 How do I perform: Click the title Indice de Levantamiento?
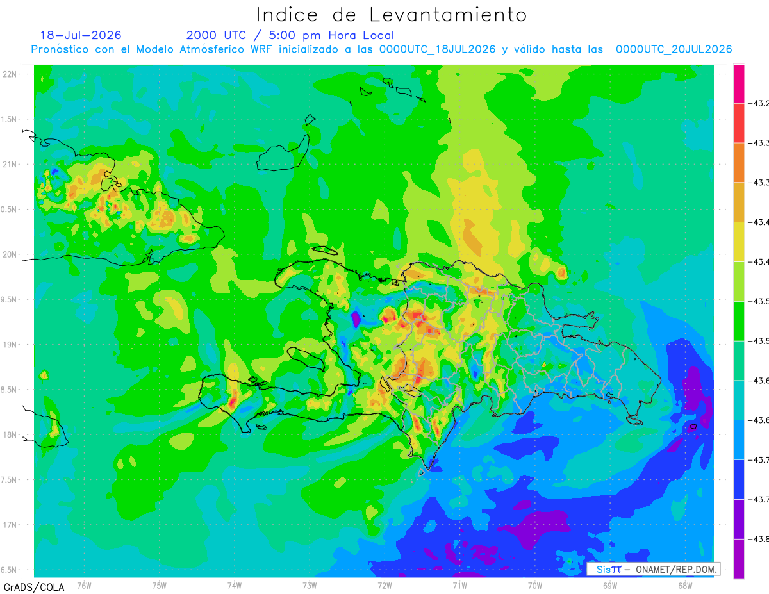(x=392, y=15)
